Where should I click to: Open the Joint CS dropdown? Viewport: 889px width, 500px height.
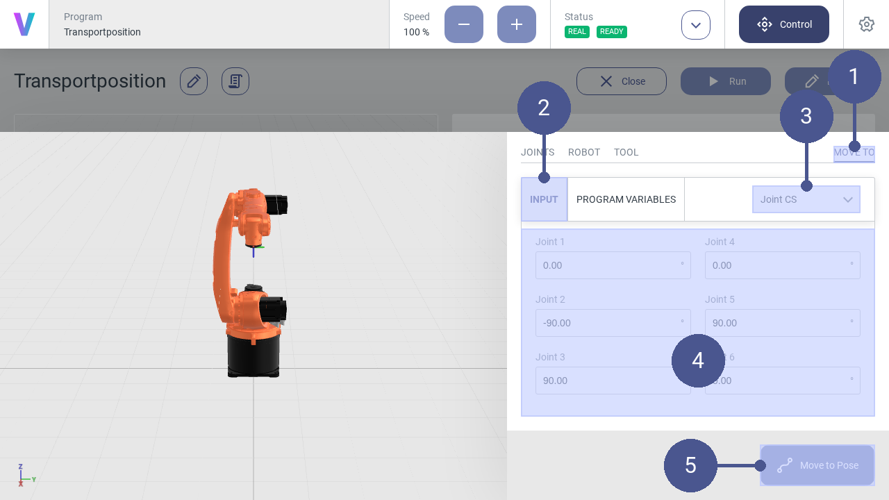click(806, 199)
